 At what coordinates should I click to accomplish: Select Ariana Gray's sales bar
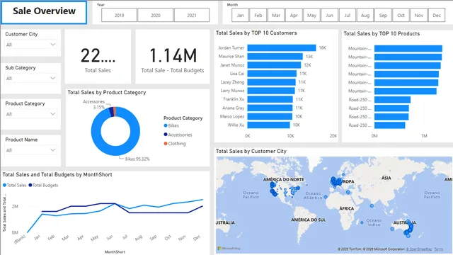[270, 108]
